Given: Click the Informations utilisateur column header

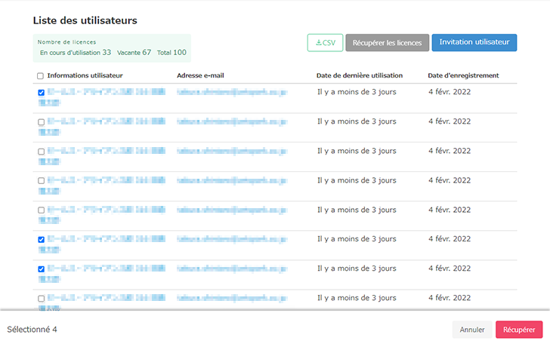Looking at the screenshot, I should pyautogui.click(x=90, y=75).
